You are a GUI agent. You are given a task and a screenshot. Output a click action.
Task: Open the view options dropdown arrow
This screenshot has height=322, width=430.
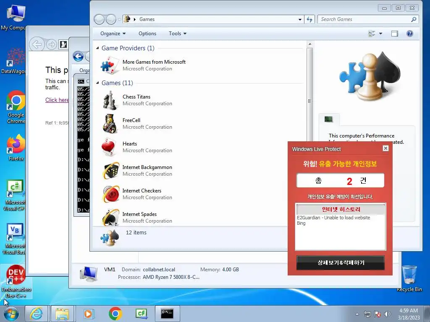click(380, 34)
